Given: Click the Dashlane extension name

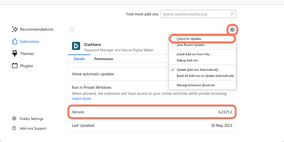Looking at the screenshot, I should coord(93,44).
